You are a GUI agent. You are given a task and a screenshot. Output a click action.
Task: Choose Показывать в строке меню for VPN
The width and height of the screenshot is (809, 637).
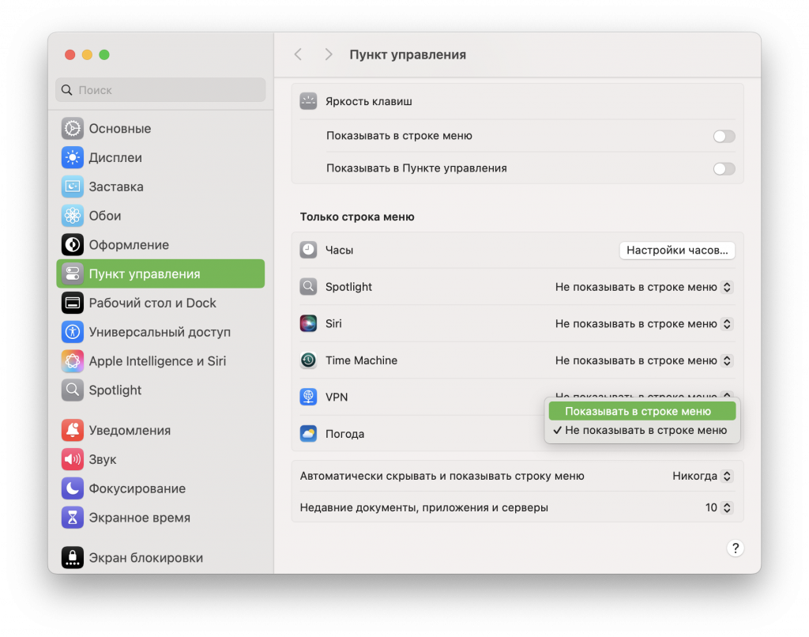coord(641,410)
